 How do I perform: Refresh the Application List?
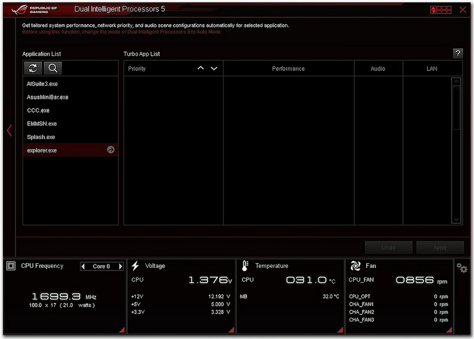(33, 68)
